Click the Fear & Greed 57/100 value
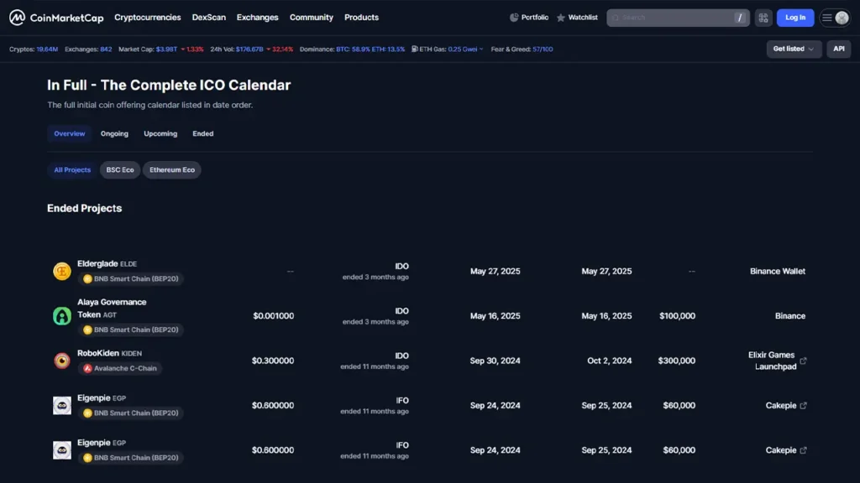 (x=543, y=49)
